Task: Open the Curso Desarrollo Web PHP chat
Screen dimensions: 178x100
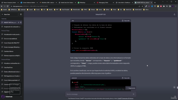Action: tap(11, 43)
